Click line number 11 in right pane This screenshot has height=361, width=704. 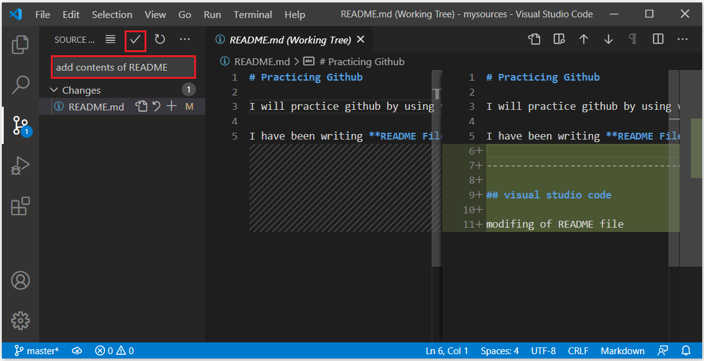point(469,224)
